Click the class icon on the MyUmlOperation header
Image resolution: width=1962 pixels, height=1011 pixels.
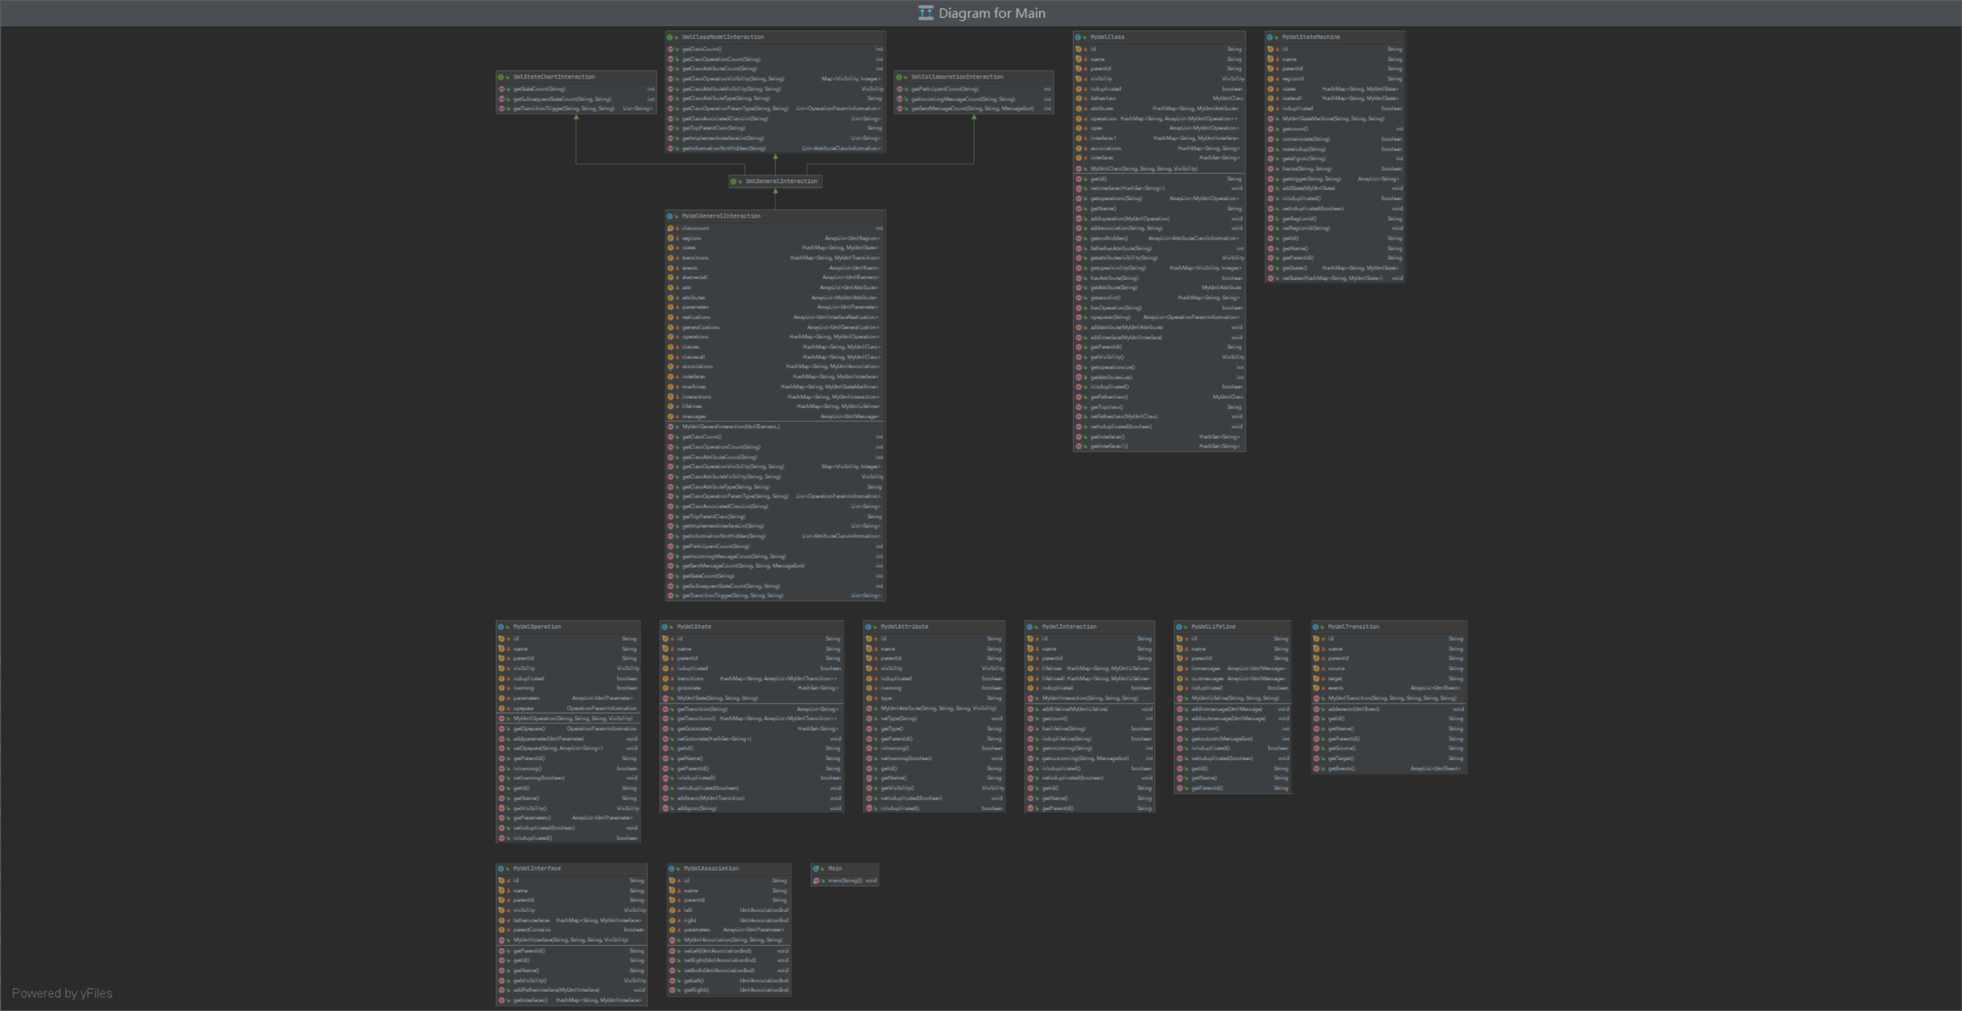pos(501,626)
